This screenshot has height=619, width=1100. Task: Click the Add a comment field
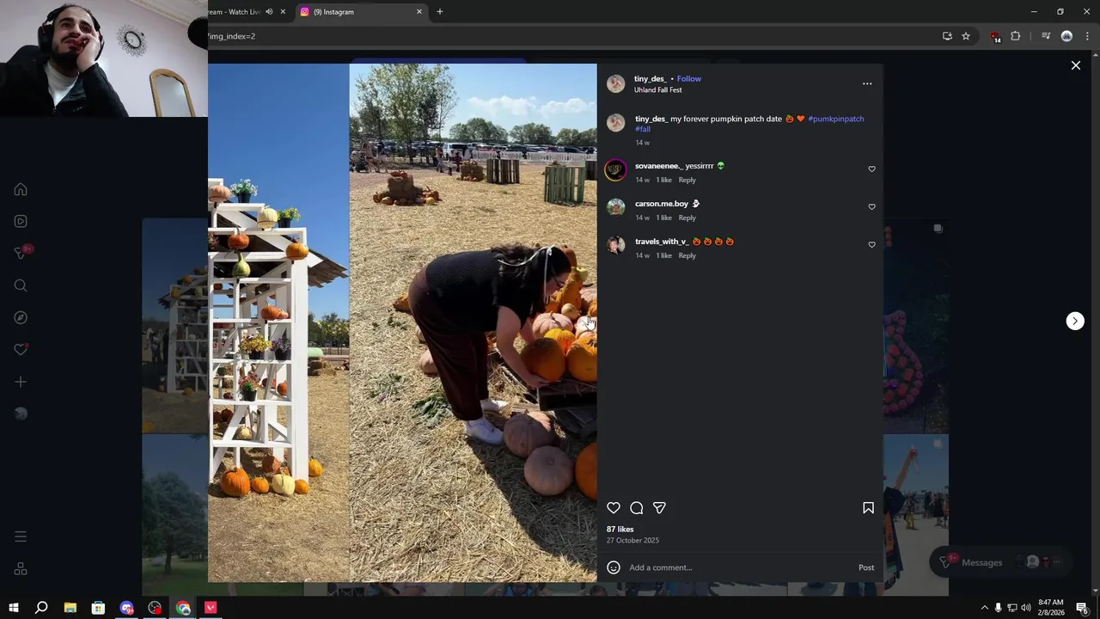click(x=739, y=567)
